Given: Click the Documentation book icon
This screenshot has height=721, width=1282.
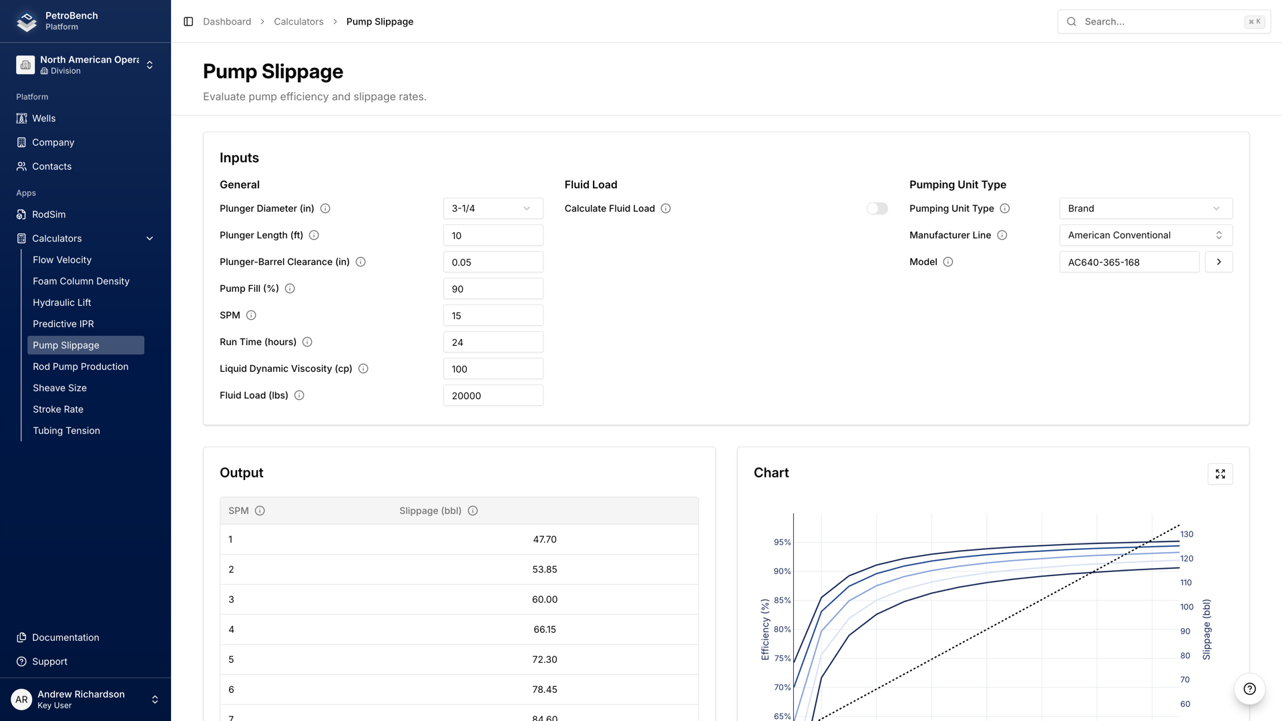Looking at the screenshot, I should click(20, 637).
